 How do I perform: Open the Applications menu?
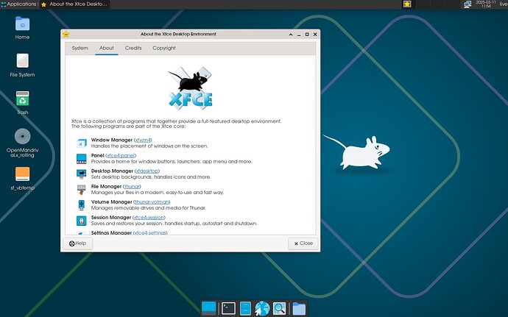tap(19, 4)
